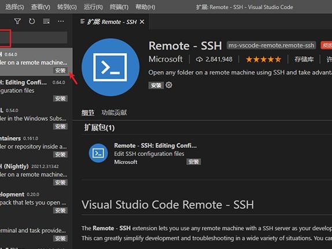The height and width of the screenshot is (249, 332).
Task: Open the repository (存储库) link
Action: (304, 60)
